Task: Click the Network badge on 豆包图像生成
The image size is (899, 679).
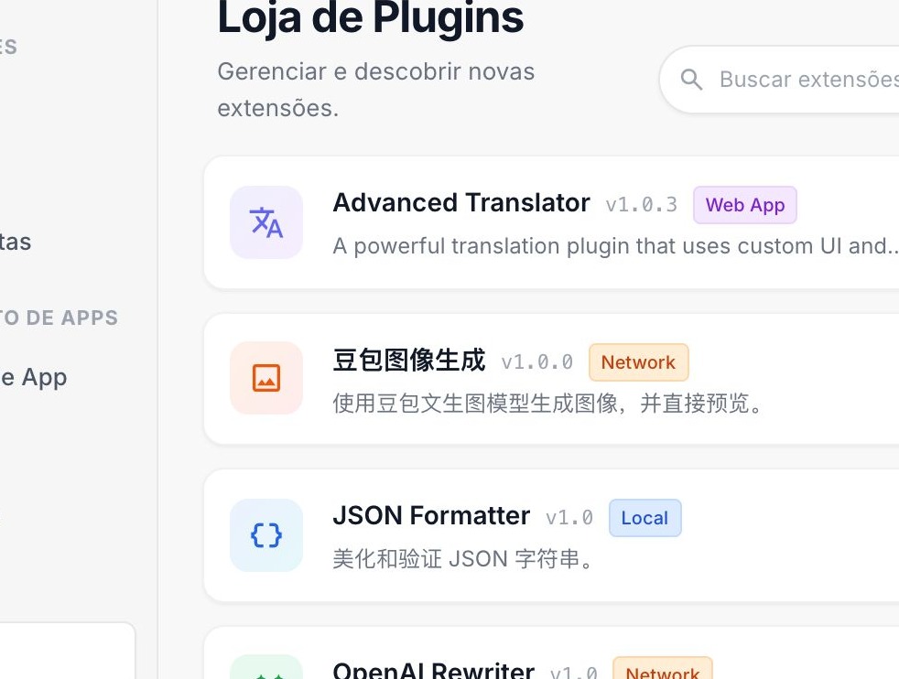Action: [638, 362]
